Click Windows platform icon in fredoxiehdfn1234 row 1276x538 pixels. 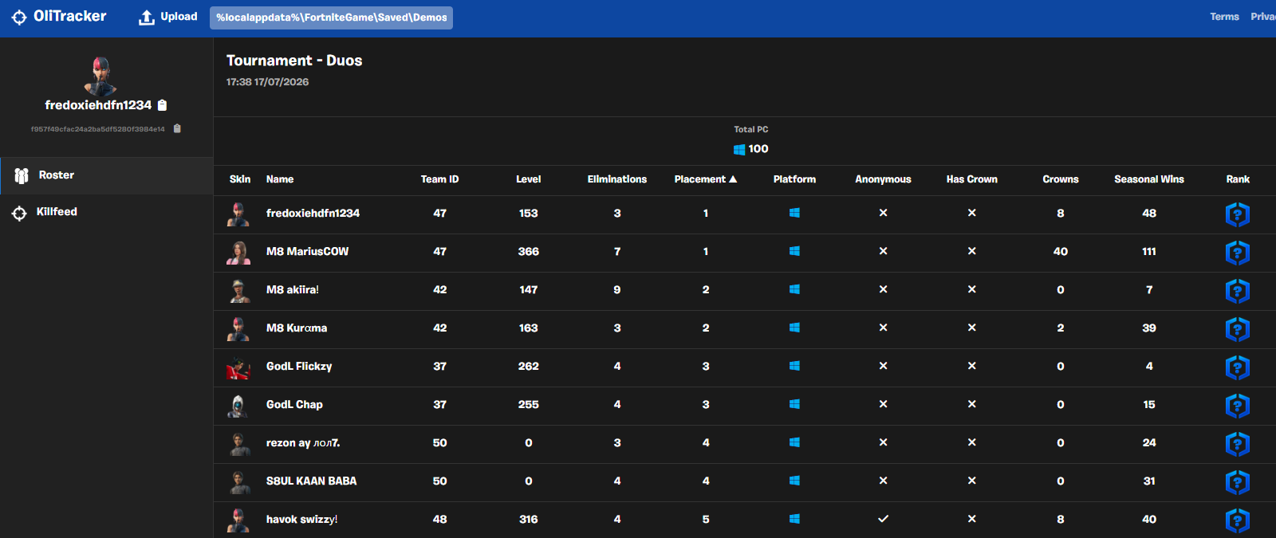794,213
